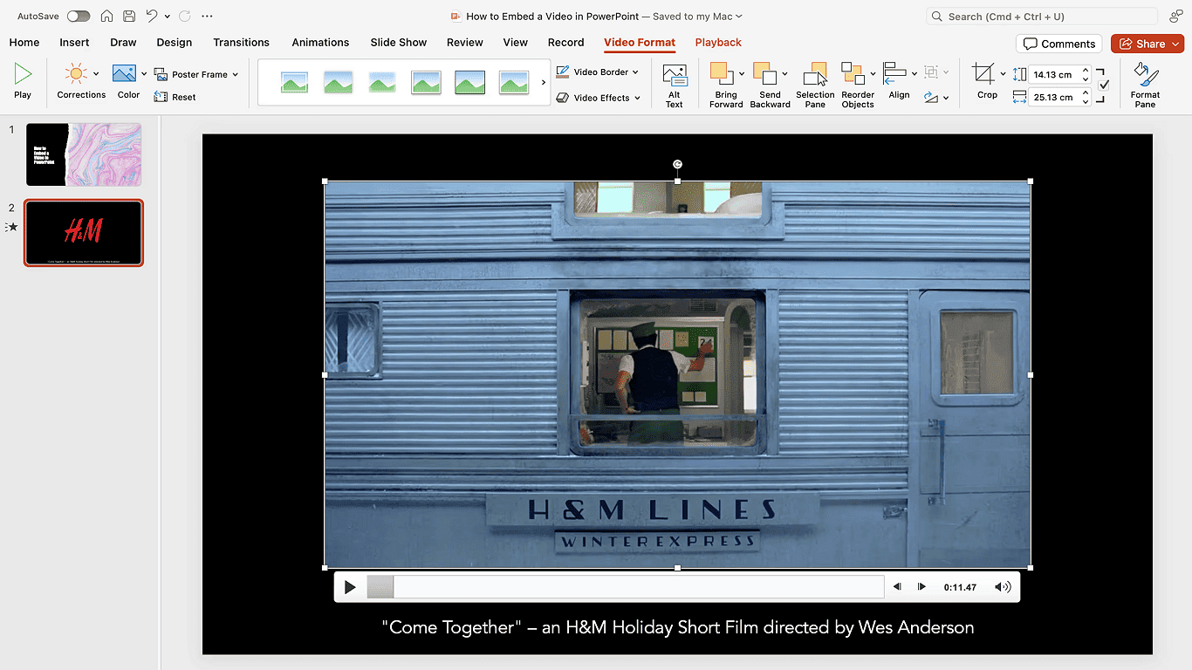Expand the Corrections dropdown arrow
The width and height of the screenshot is (1192, 670).
tap(96, 74)
